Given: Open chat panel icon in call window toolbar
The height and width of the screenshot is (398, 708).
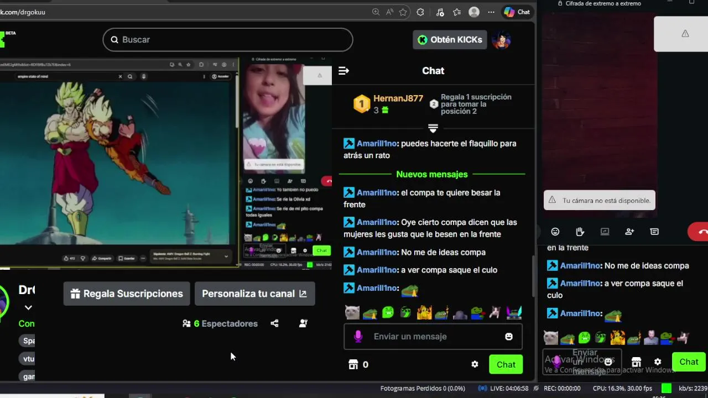Looking at the screenshot, I should point(654,232).
